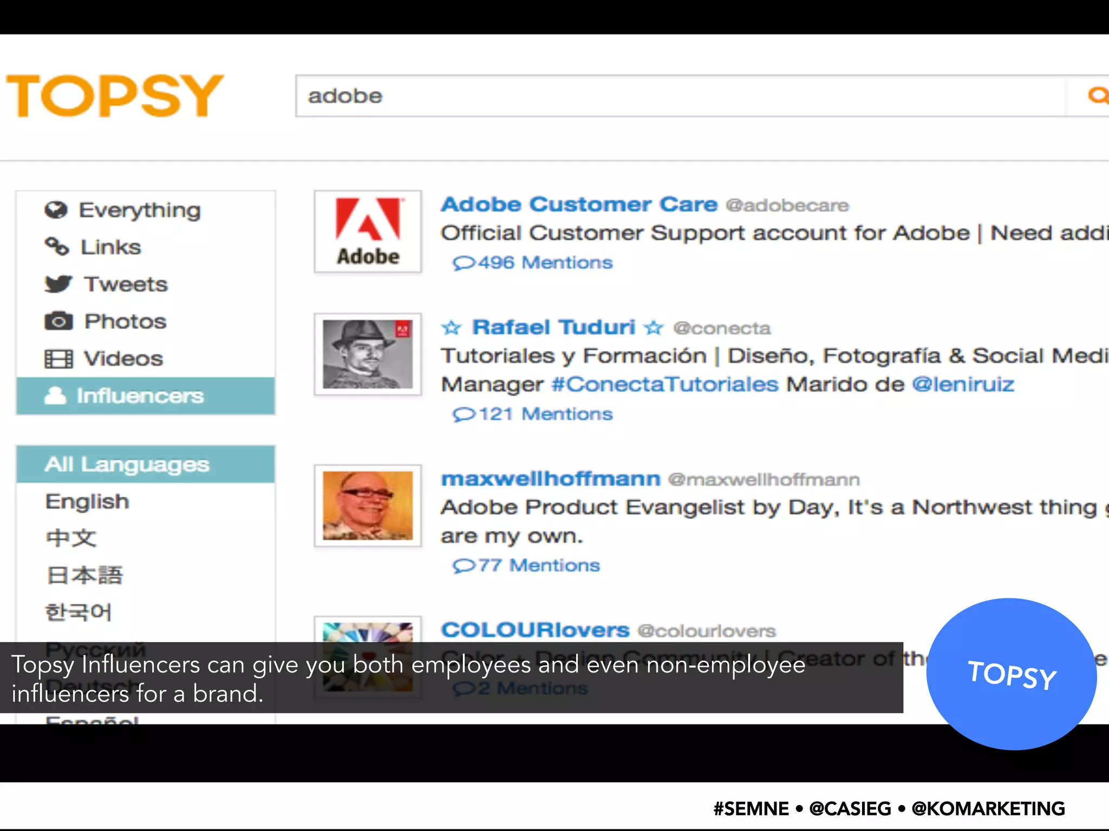Screen dimensions: 1109x831
Task: Click the @conecta handle
Action: tap(722, 328)
